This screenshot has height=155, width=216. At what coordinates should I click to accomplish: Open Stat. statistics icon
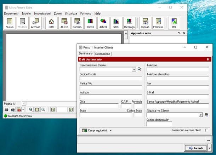point(116,23)
